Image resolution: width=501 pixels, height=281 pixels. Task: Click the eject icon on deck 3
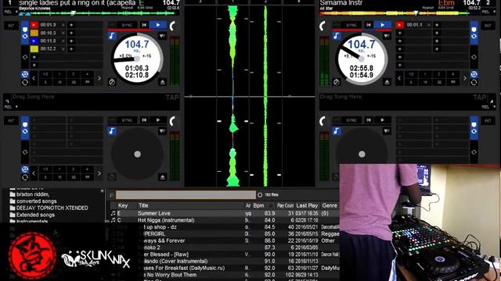162,177
